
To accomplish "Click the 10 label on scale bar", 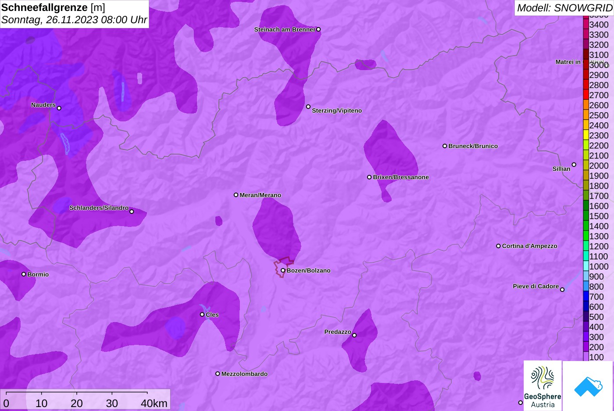I will (x=41, y=403).
